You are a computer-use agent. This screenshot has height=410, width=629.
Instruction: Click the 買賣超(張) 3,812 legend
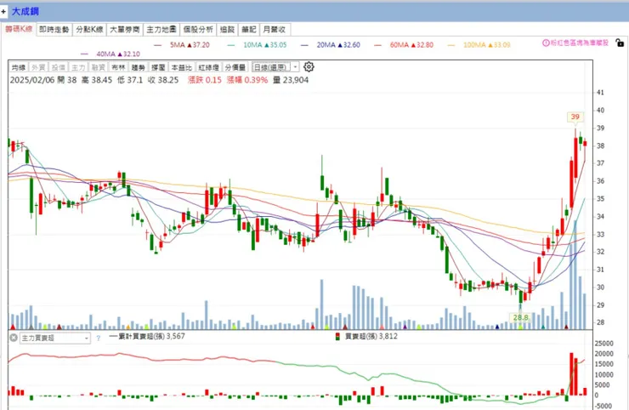[x=366, y=336]
